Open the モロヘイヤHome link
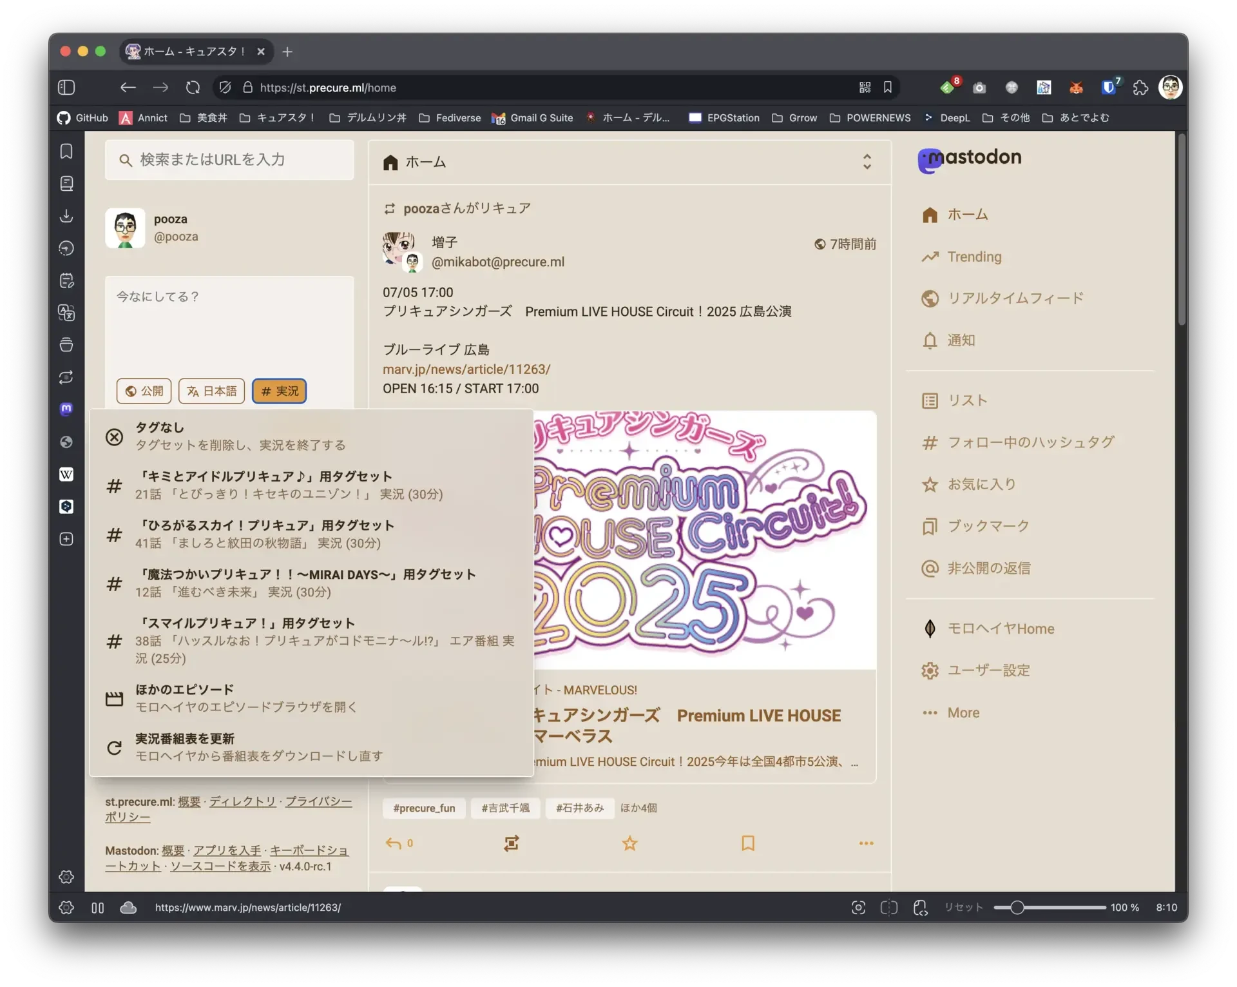 click(988, 629)
